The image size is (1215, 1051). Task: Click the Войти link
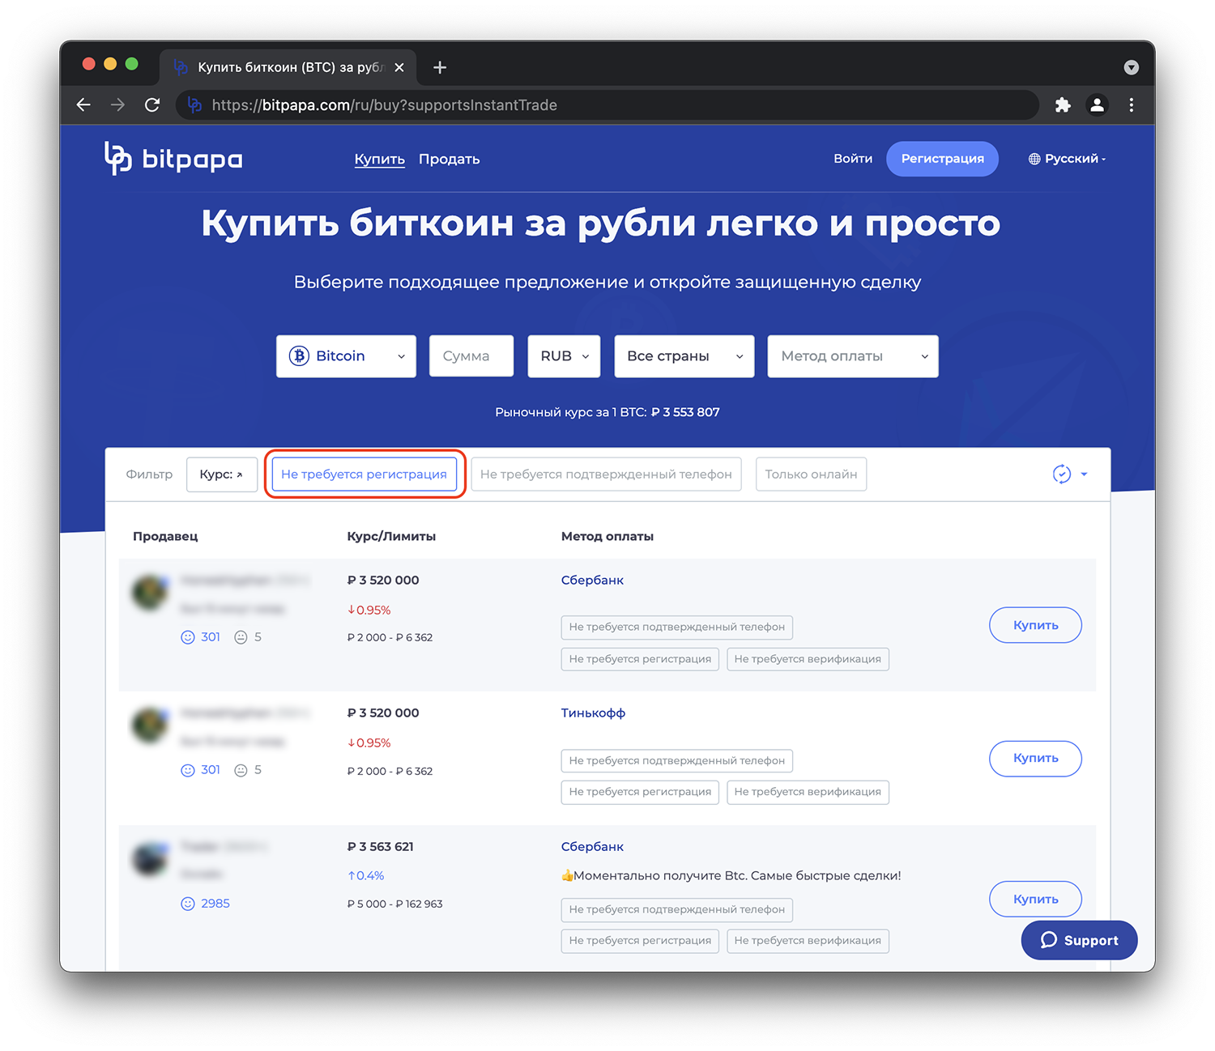pos(853,159)
